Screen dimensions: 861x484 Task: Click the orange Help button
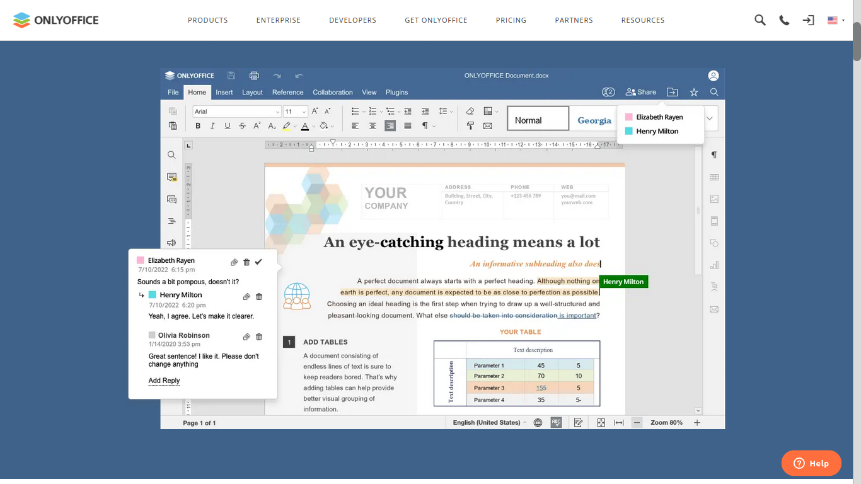tap(811, 463)
